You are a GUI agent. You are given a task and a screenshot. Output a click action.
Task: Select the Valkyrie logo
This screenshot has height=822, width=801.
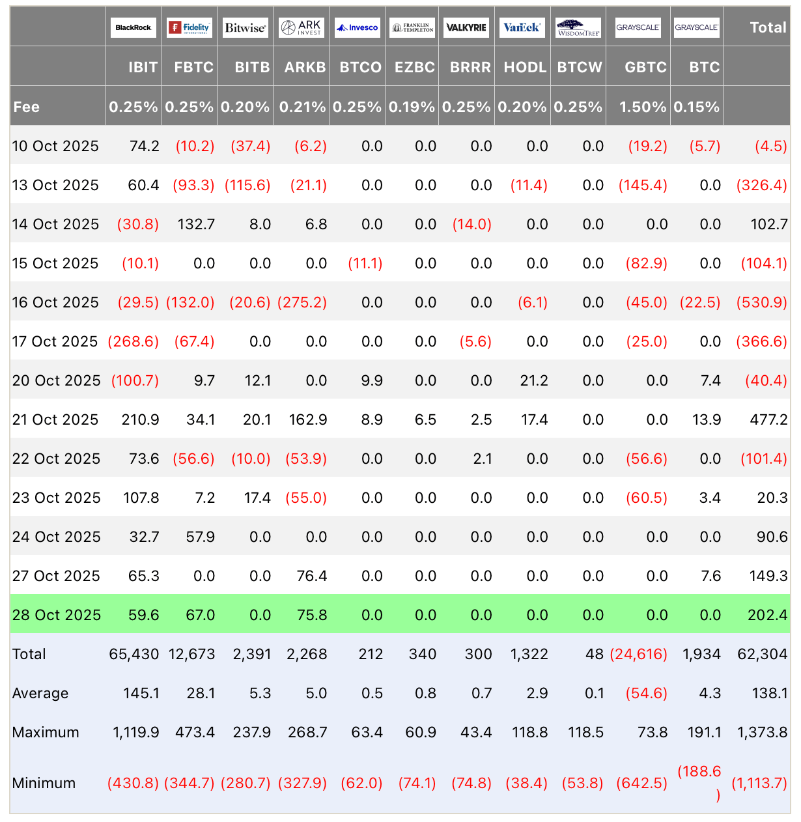click(x=466, y=27)
